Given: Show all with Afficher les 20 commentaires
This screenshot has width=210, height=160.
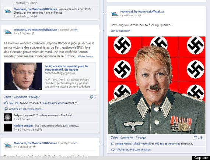Looking at the screenshot, I should [x=26, y=109].
